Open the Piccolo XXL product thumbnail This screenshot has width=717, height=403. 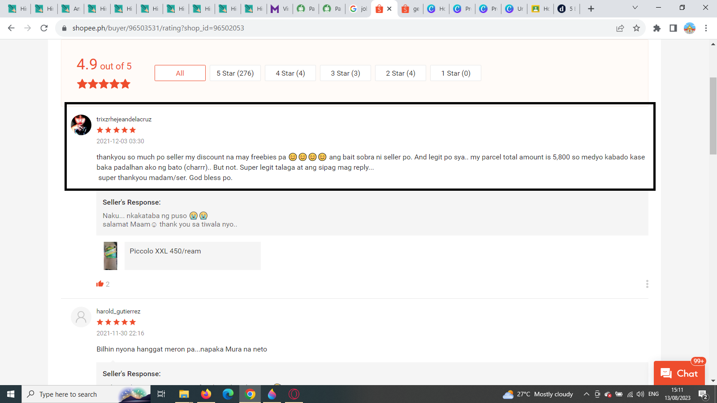pyautogui.click(x=110, y=256)
